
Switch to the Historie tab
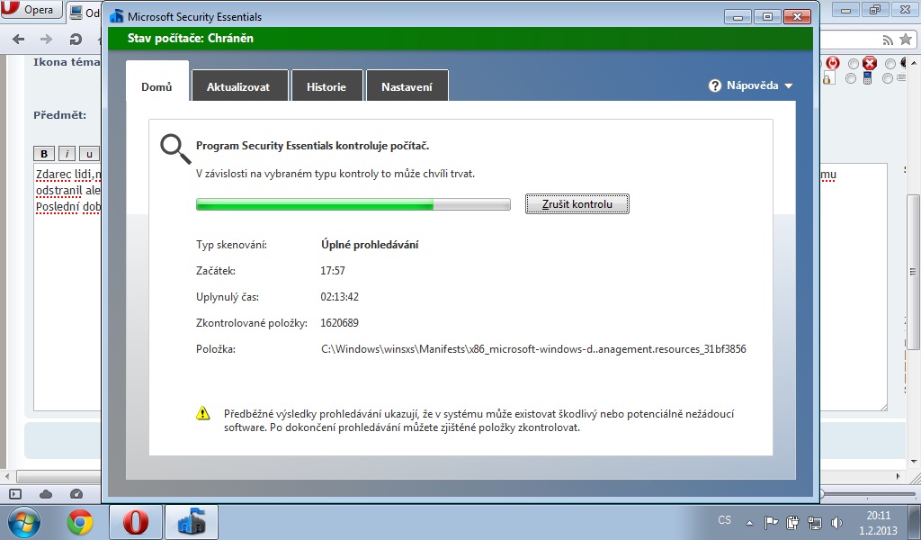(x=326, y=86)
